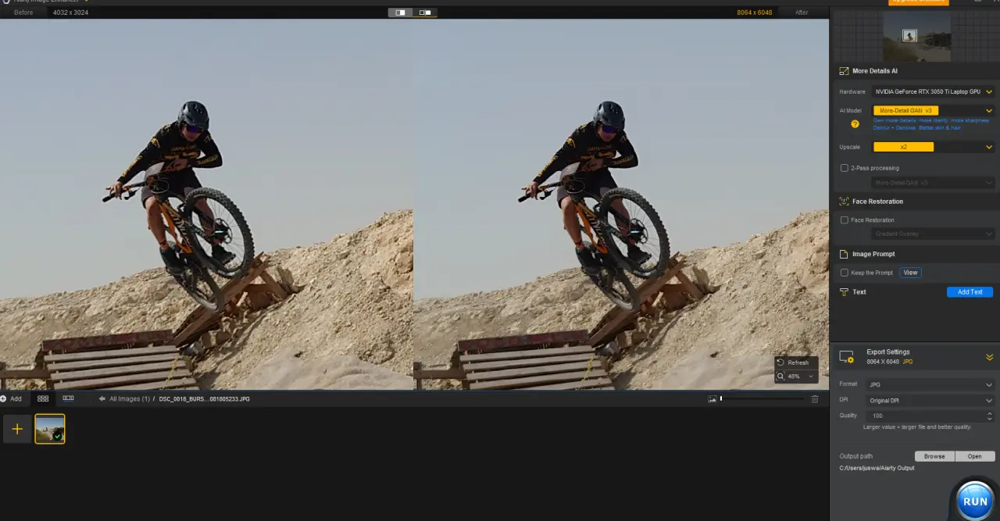Adjust the Quality value stepper arrows
Viewport: 1000px width, 521px height.
point(991,416)
